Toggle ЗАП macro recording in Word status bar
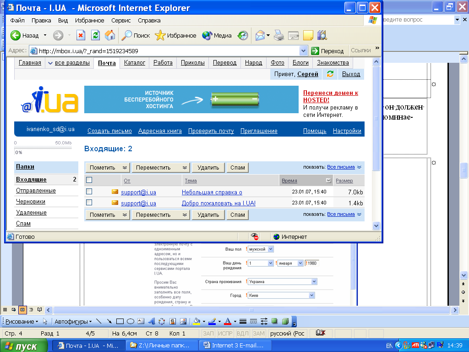This screenshot has height=352, width=469. point(208,334)
